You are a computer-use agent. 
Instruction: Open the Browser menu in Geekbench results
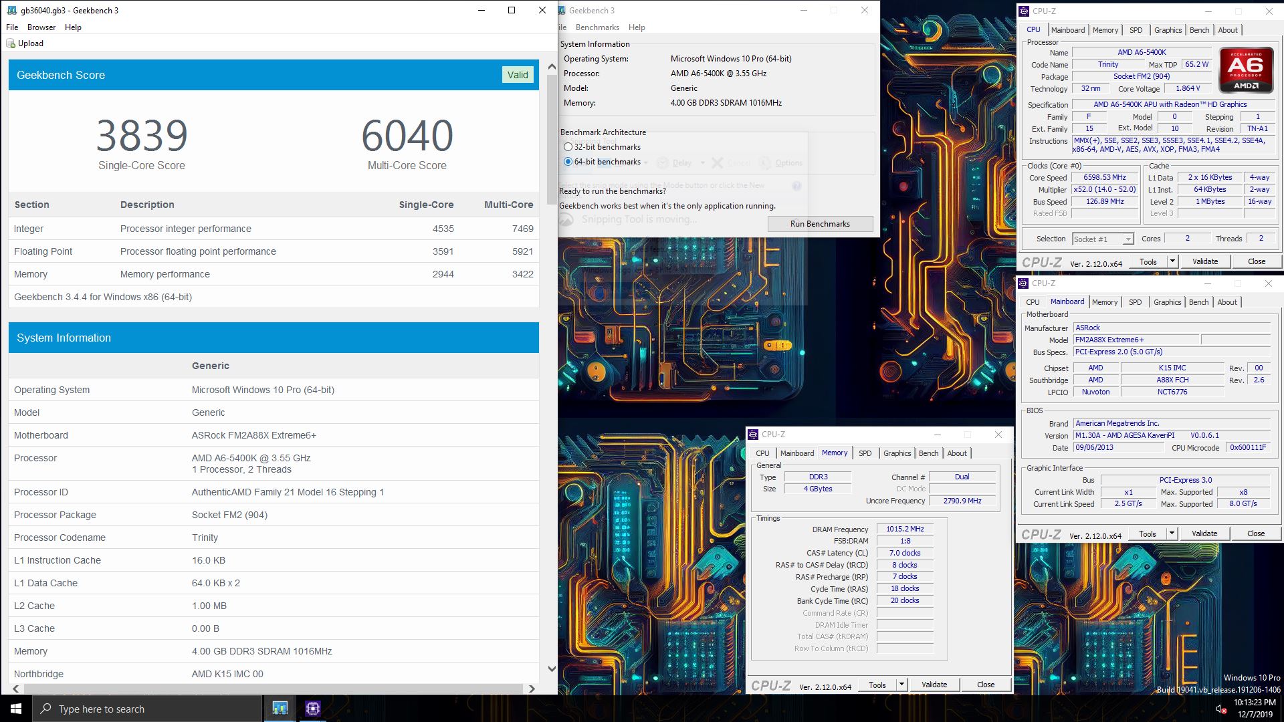click(x=41, y=27)
